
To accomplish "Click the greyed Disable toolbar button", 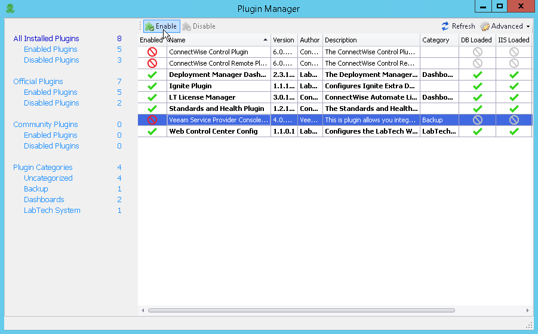I will coord(199,26).
